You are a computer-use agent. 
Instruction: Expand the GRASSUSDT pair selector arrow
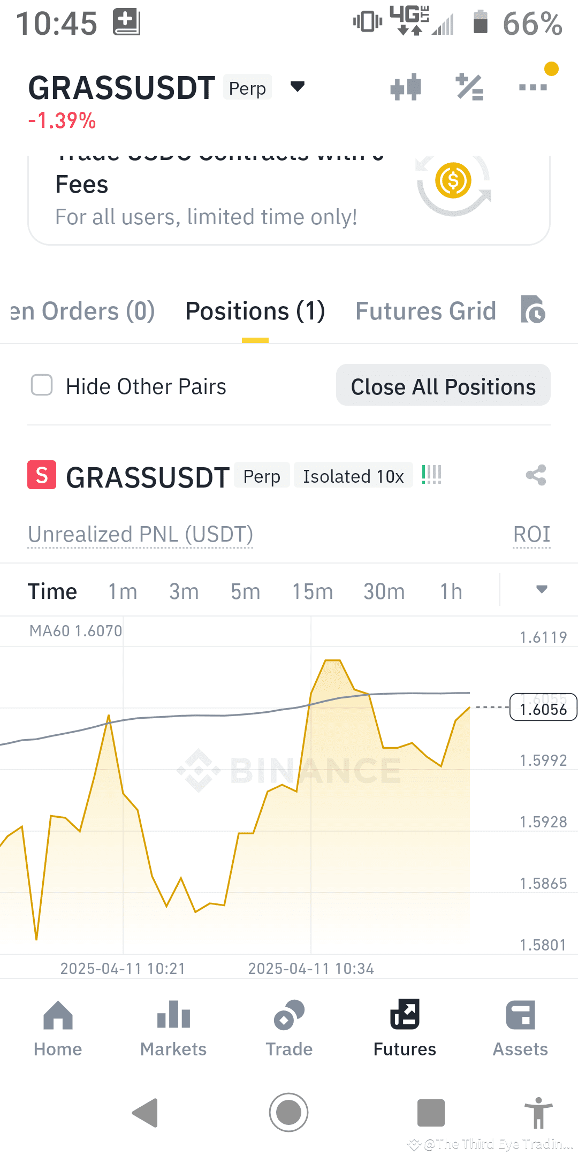(298, 86)
